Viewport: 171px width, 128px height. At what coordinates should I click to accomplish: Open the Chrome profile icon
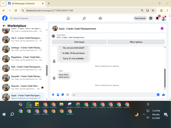(161, 11)
